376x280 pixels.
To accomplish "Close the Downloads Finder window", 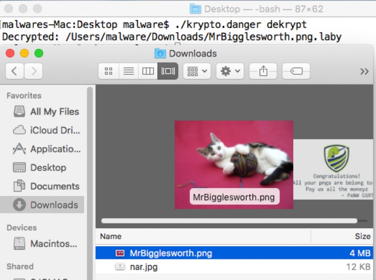I will (x=10, y=53).
